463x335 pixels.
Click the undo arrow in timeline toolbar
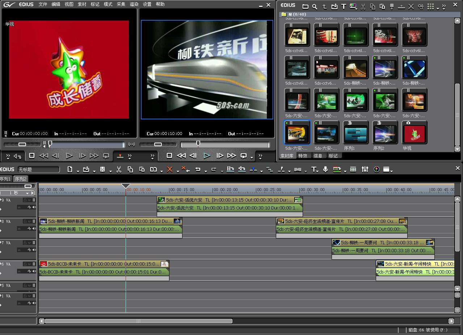coord(198,169)
